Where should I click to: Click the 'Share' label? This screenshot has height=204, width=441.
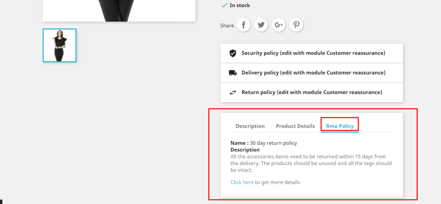point(227,26)
